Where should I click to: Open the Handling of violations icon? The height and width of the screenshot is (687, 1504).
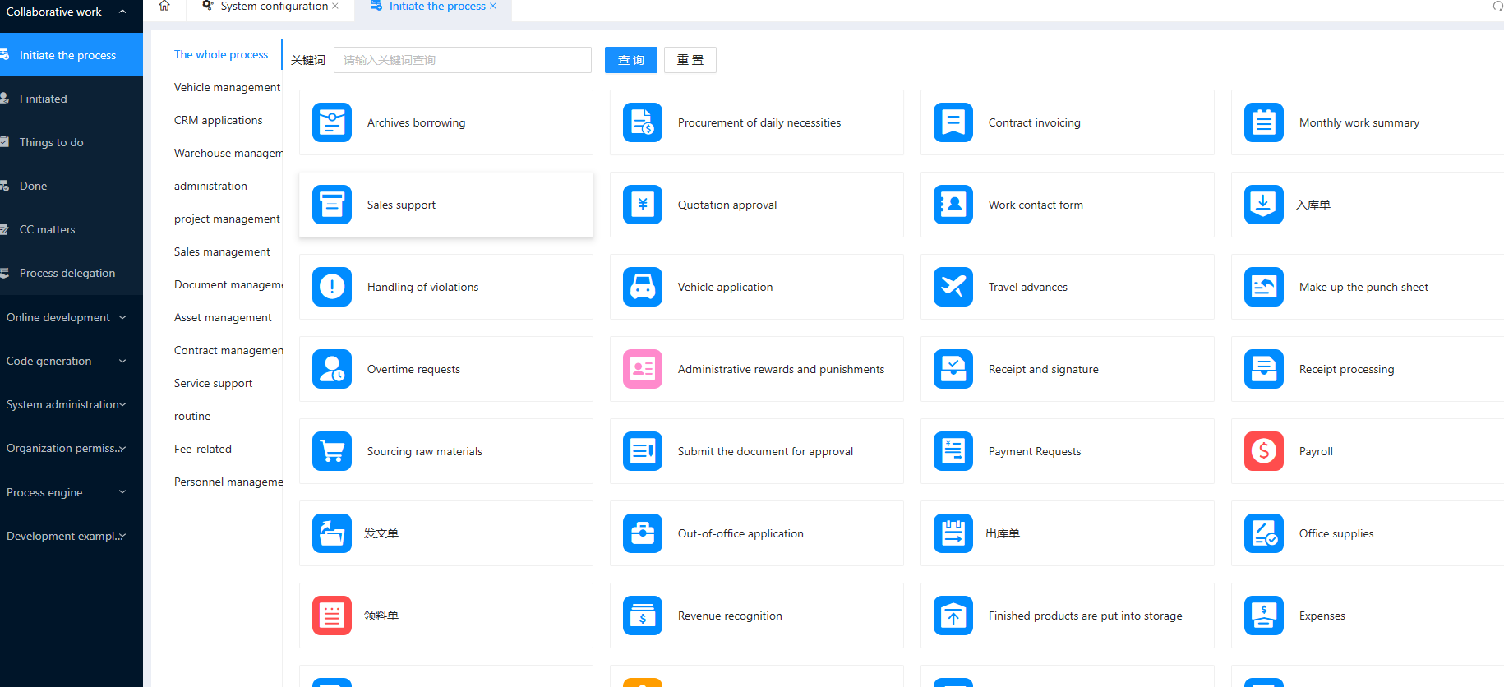[x=332, y=287]
